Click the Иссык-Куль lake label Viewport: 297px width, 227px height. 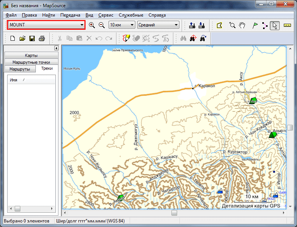click(x=72, y=69)
